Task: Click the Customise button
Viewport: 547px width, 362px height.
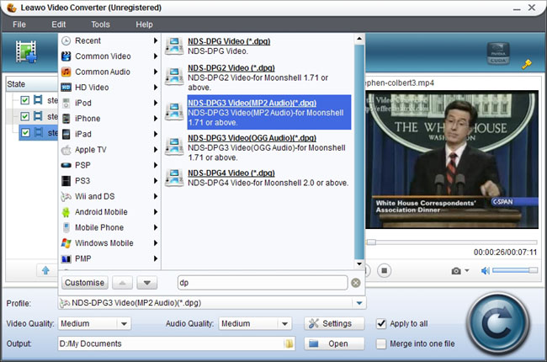Action: coord(85,283)
